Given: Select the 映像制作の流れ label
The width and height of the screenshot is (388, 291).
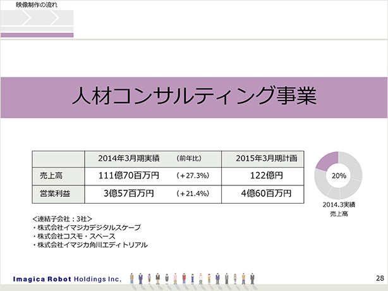Looking at the screenshot, I should [36, 5].
